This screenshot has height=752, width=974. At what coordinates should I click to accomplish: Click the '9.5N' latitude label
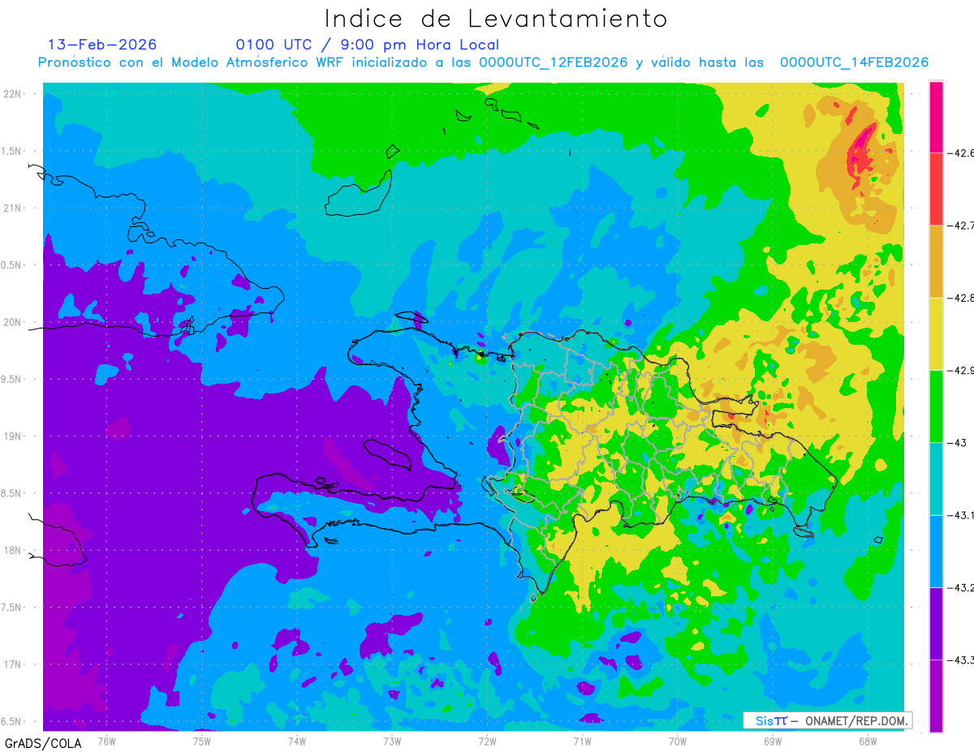pos(12,379)
